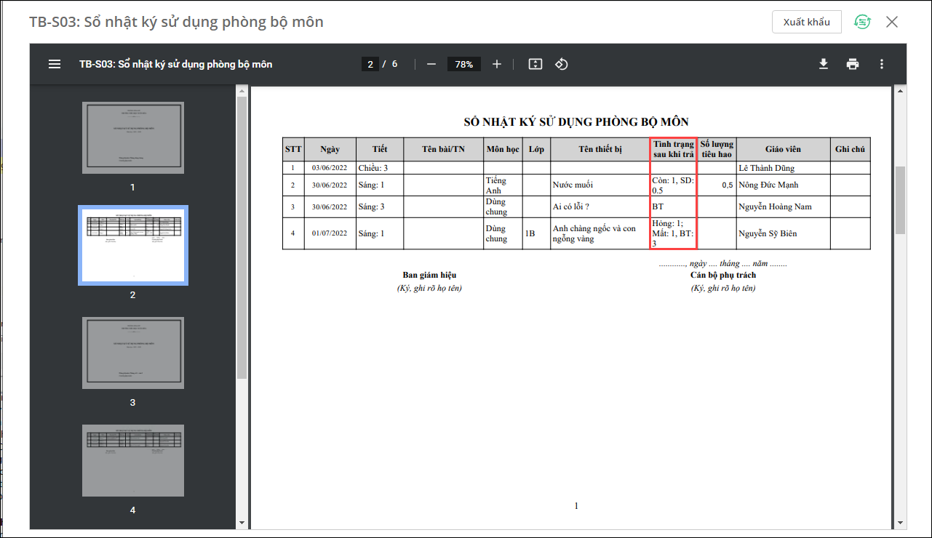Click the 'Số lượng tiêu hao' column header

pos(717,149)
